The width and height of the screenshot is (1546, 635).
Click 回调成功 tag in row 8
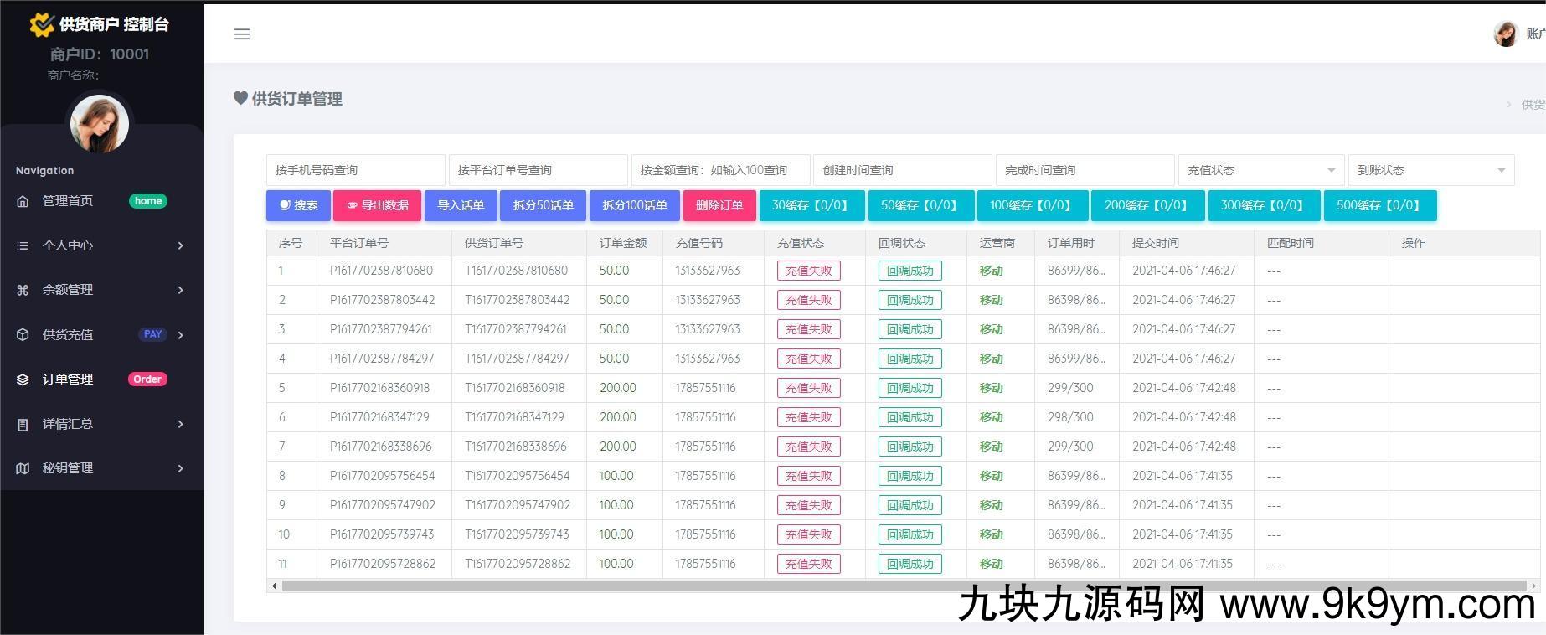(x=910, y=476)
